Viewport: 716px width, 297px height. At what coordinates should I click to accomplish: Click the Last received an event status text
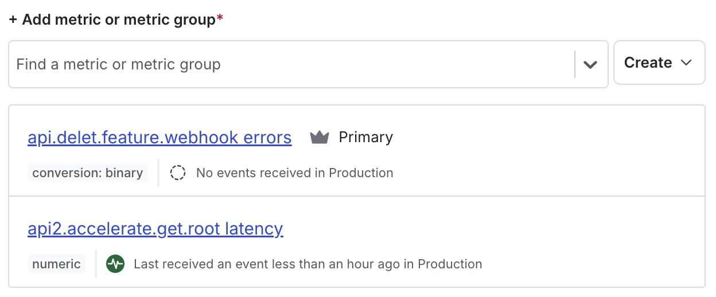(x=308, y=264)
